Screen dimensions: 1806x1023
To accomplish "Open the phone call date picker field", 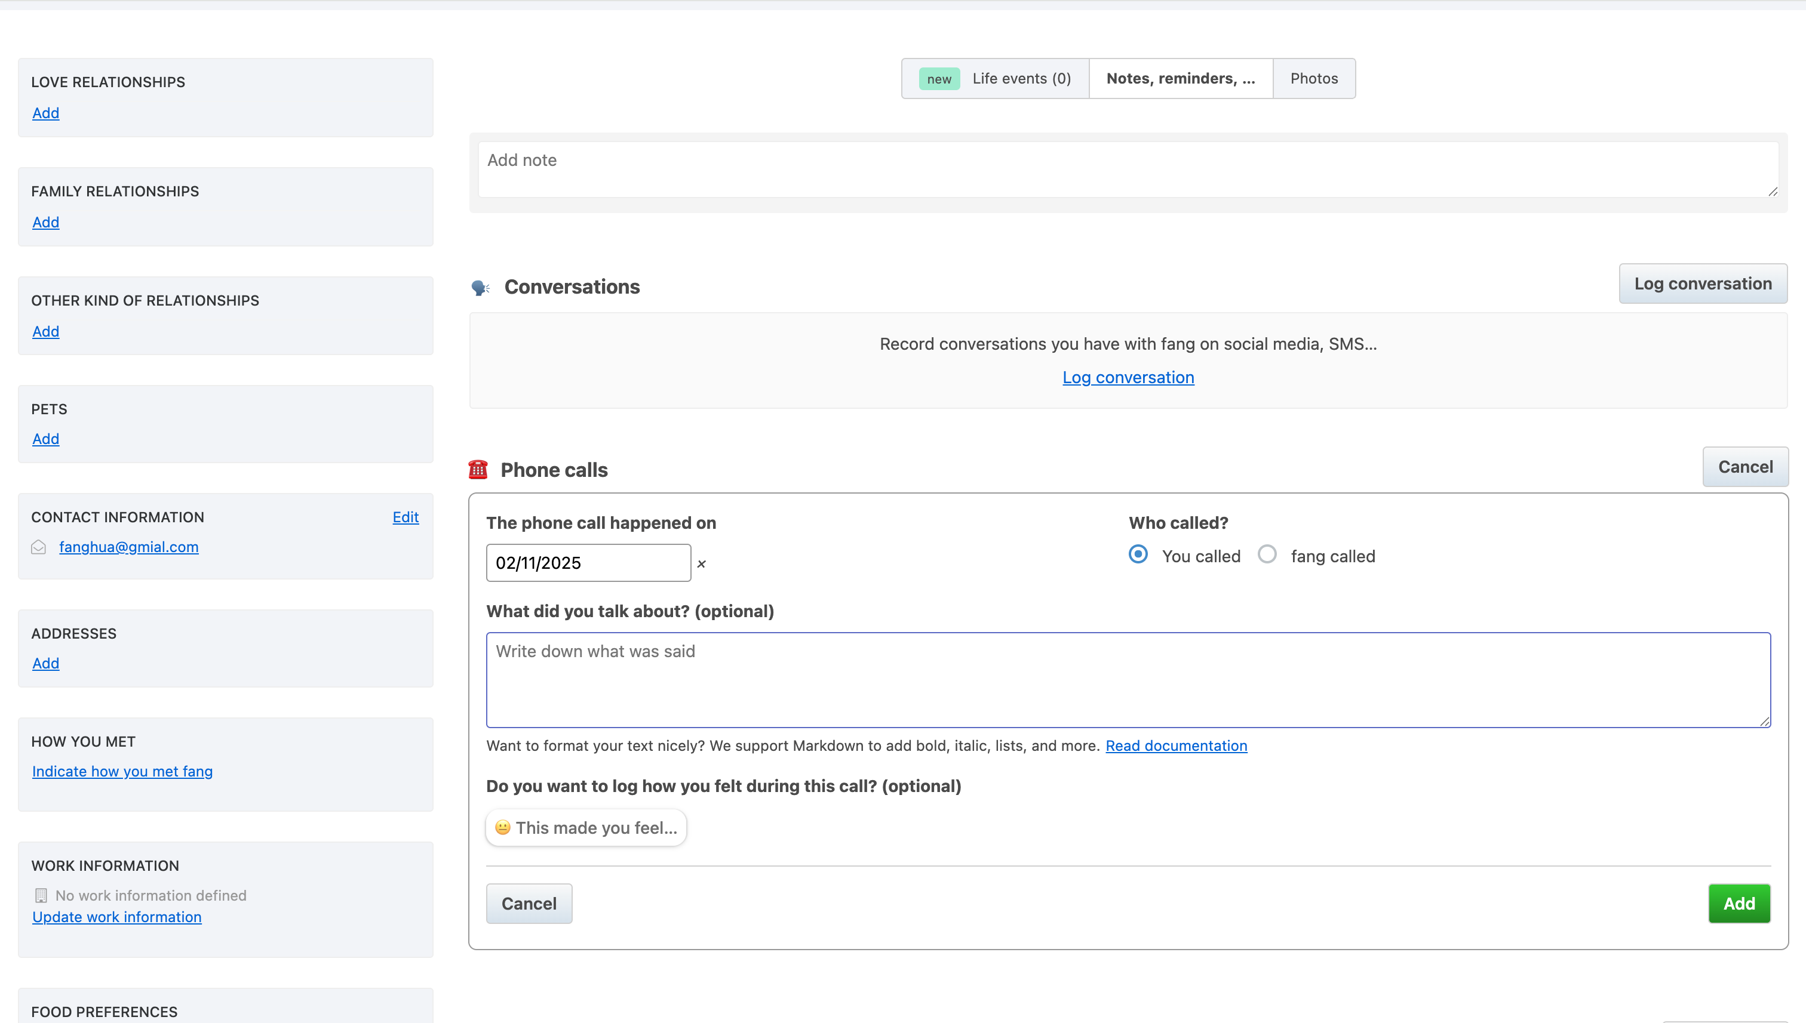I will (x=588, y=563).
